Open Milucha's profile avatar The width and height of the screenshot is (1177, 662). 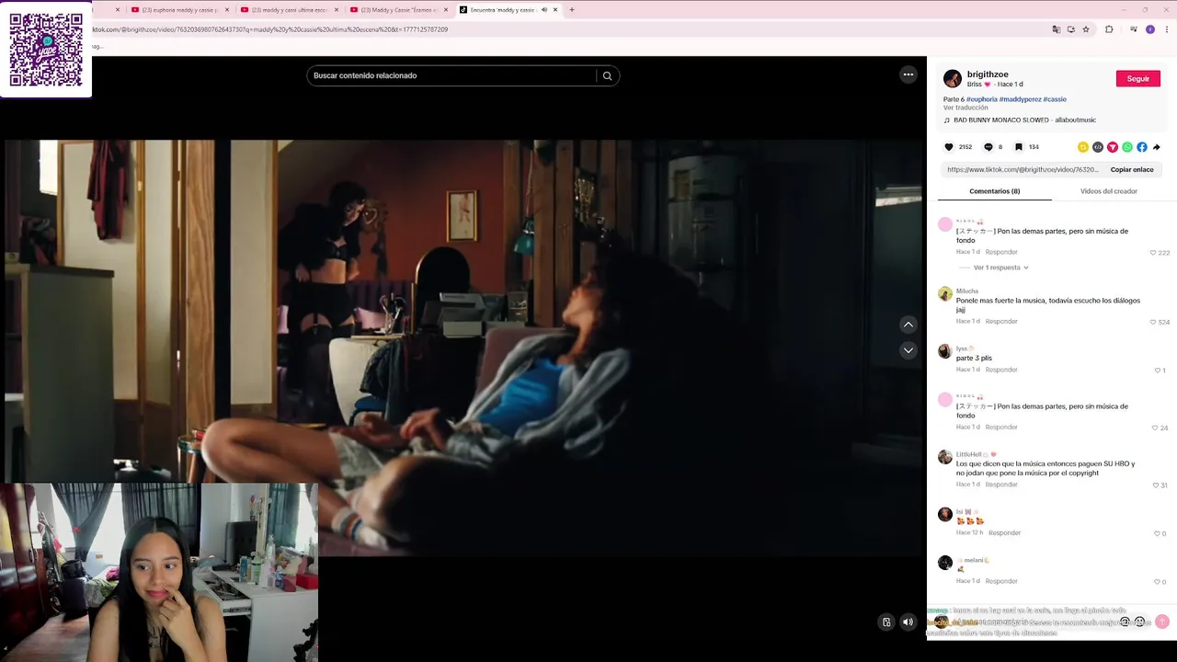(944, 294)
